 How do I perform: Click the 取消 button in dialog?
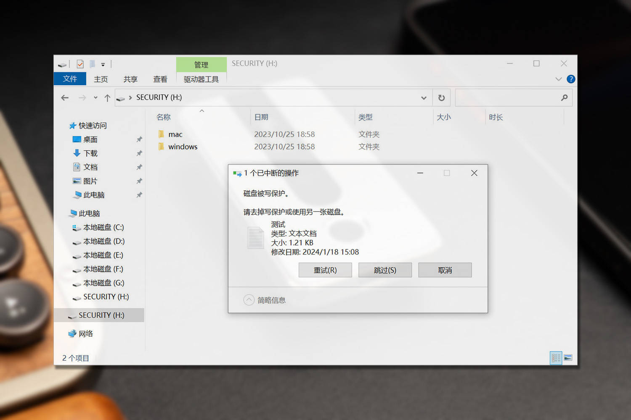445,270
